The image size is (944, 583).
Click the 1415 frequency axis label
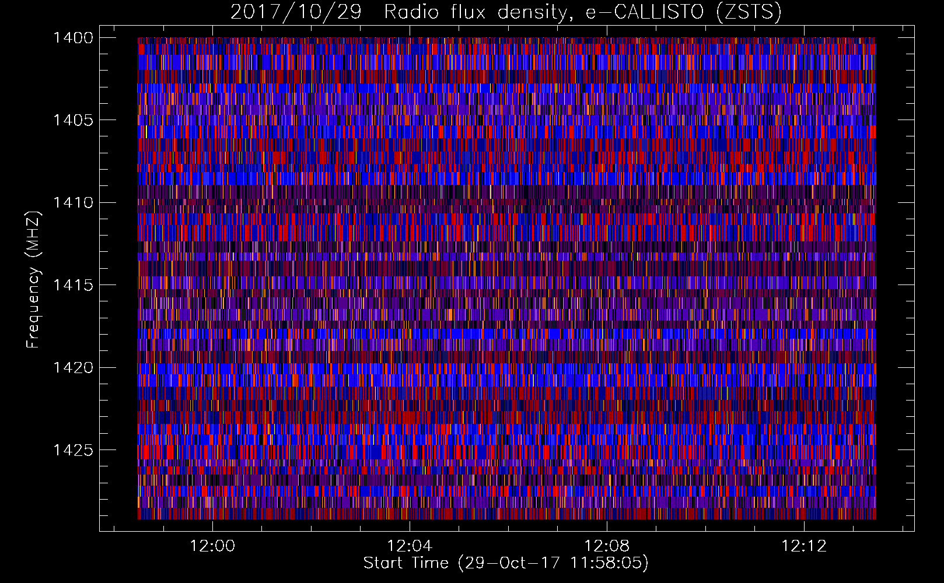click(73, 285)
